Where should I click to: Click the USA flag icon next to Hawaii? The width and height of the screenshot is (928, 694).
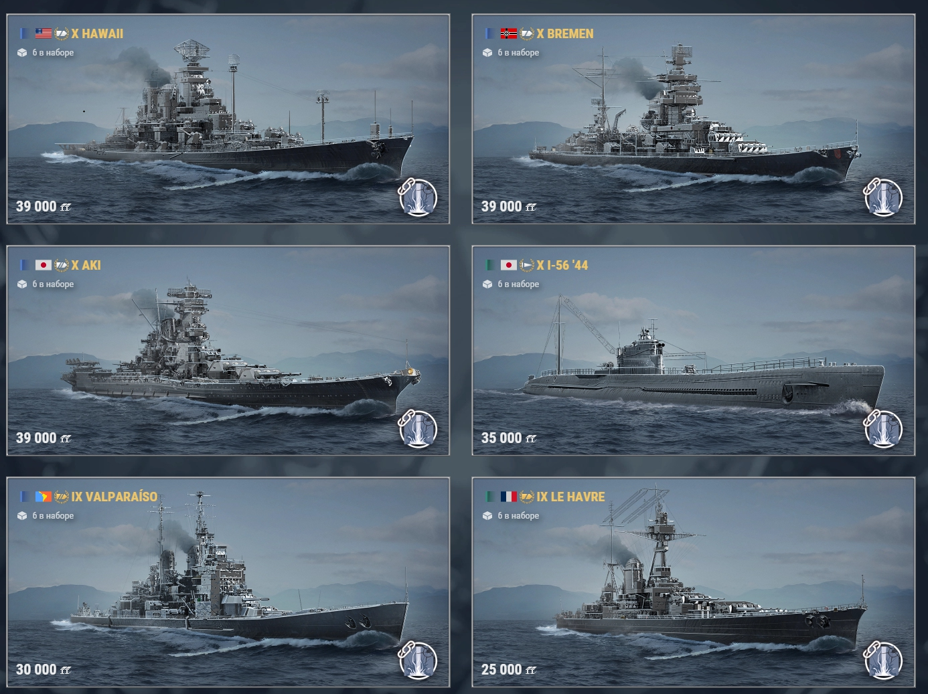point(44,33)
